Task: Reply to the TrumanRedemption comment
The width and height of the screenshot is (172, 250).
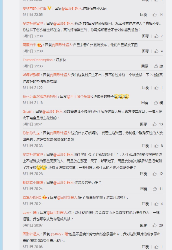Action: click(145, 66)
